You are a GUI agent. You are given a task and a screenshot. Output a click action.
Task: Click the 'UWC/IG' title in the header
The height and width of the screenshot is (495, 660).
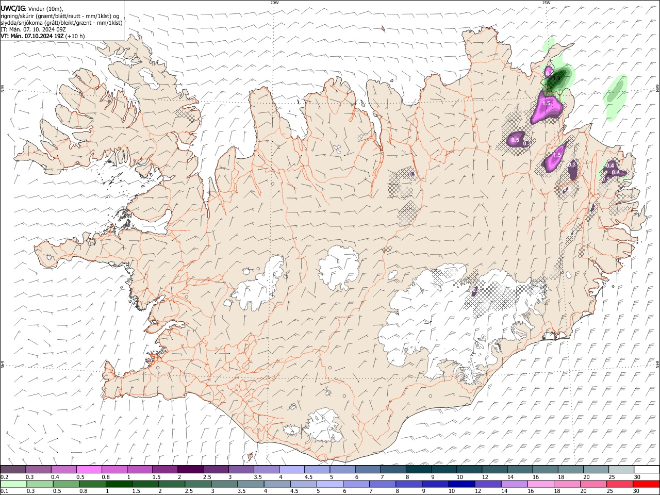tap(12, 9)
